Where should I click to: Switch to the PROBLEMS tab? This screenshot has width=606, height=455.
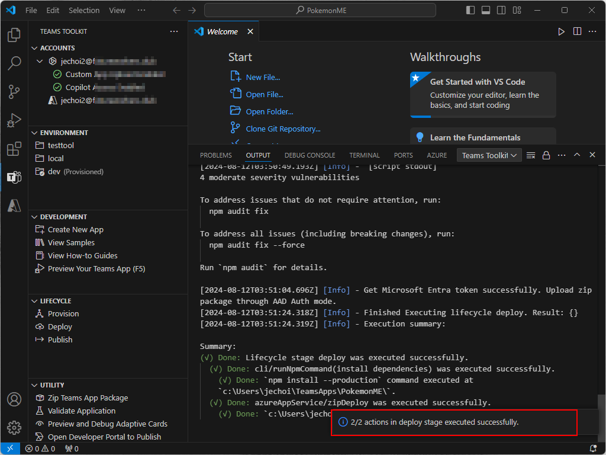[215, 155]
